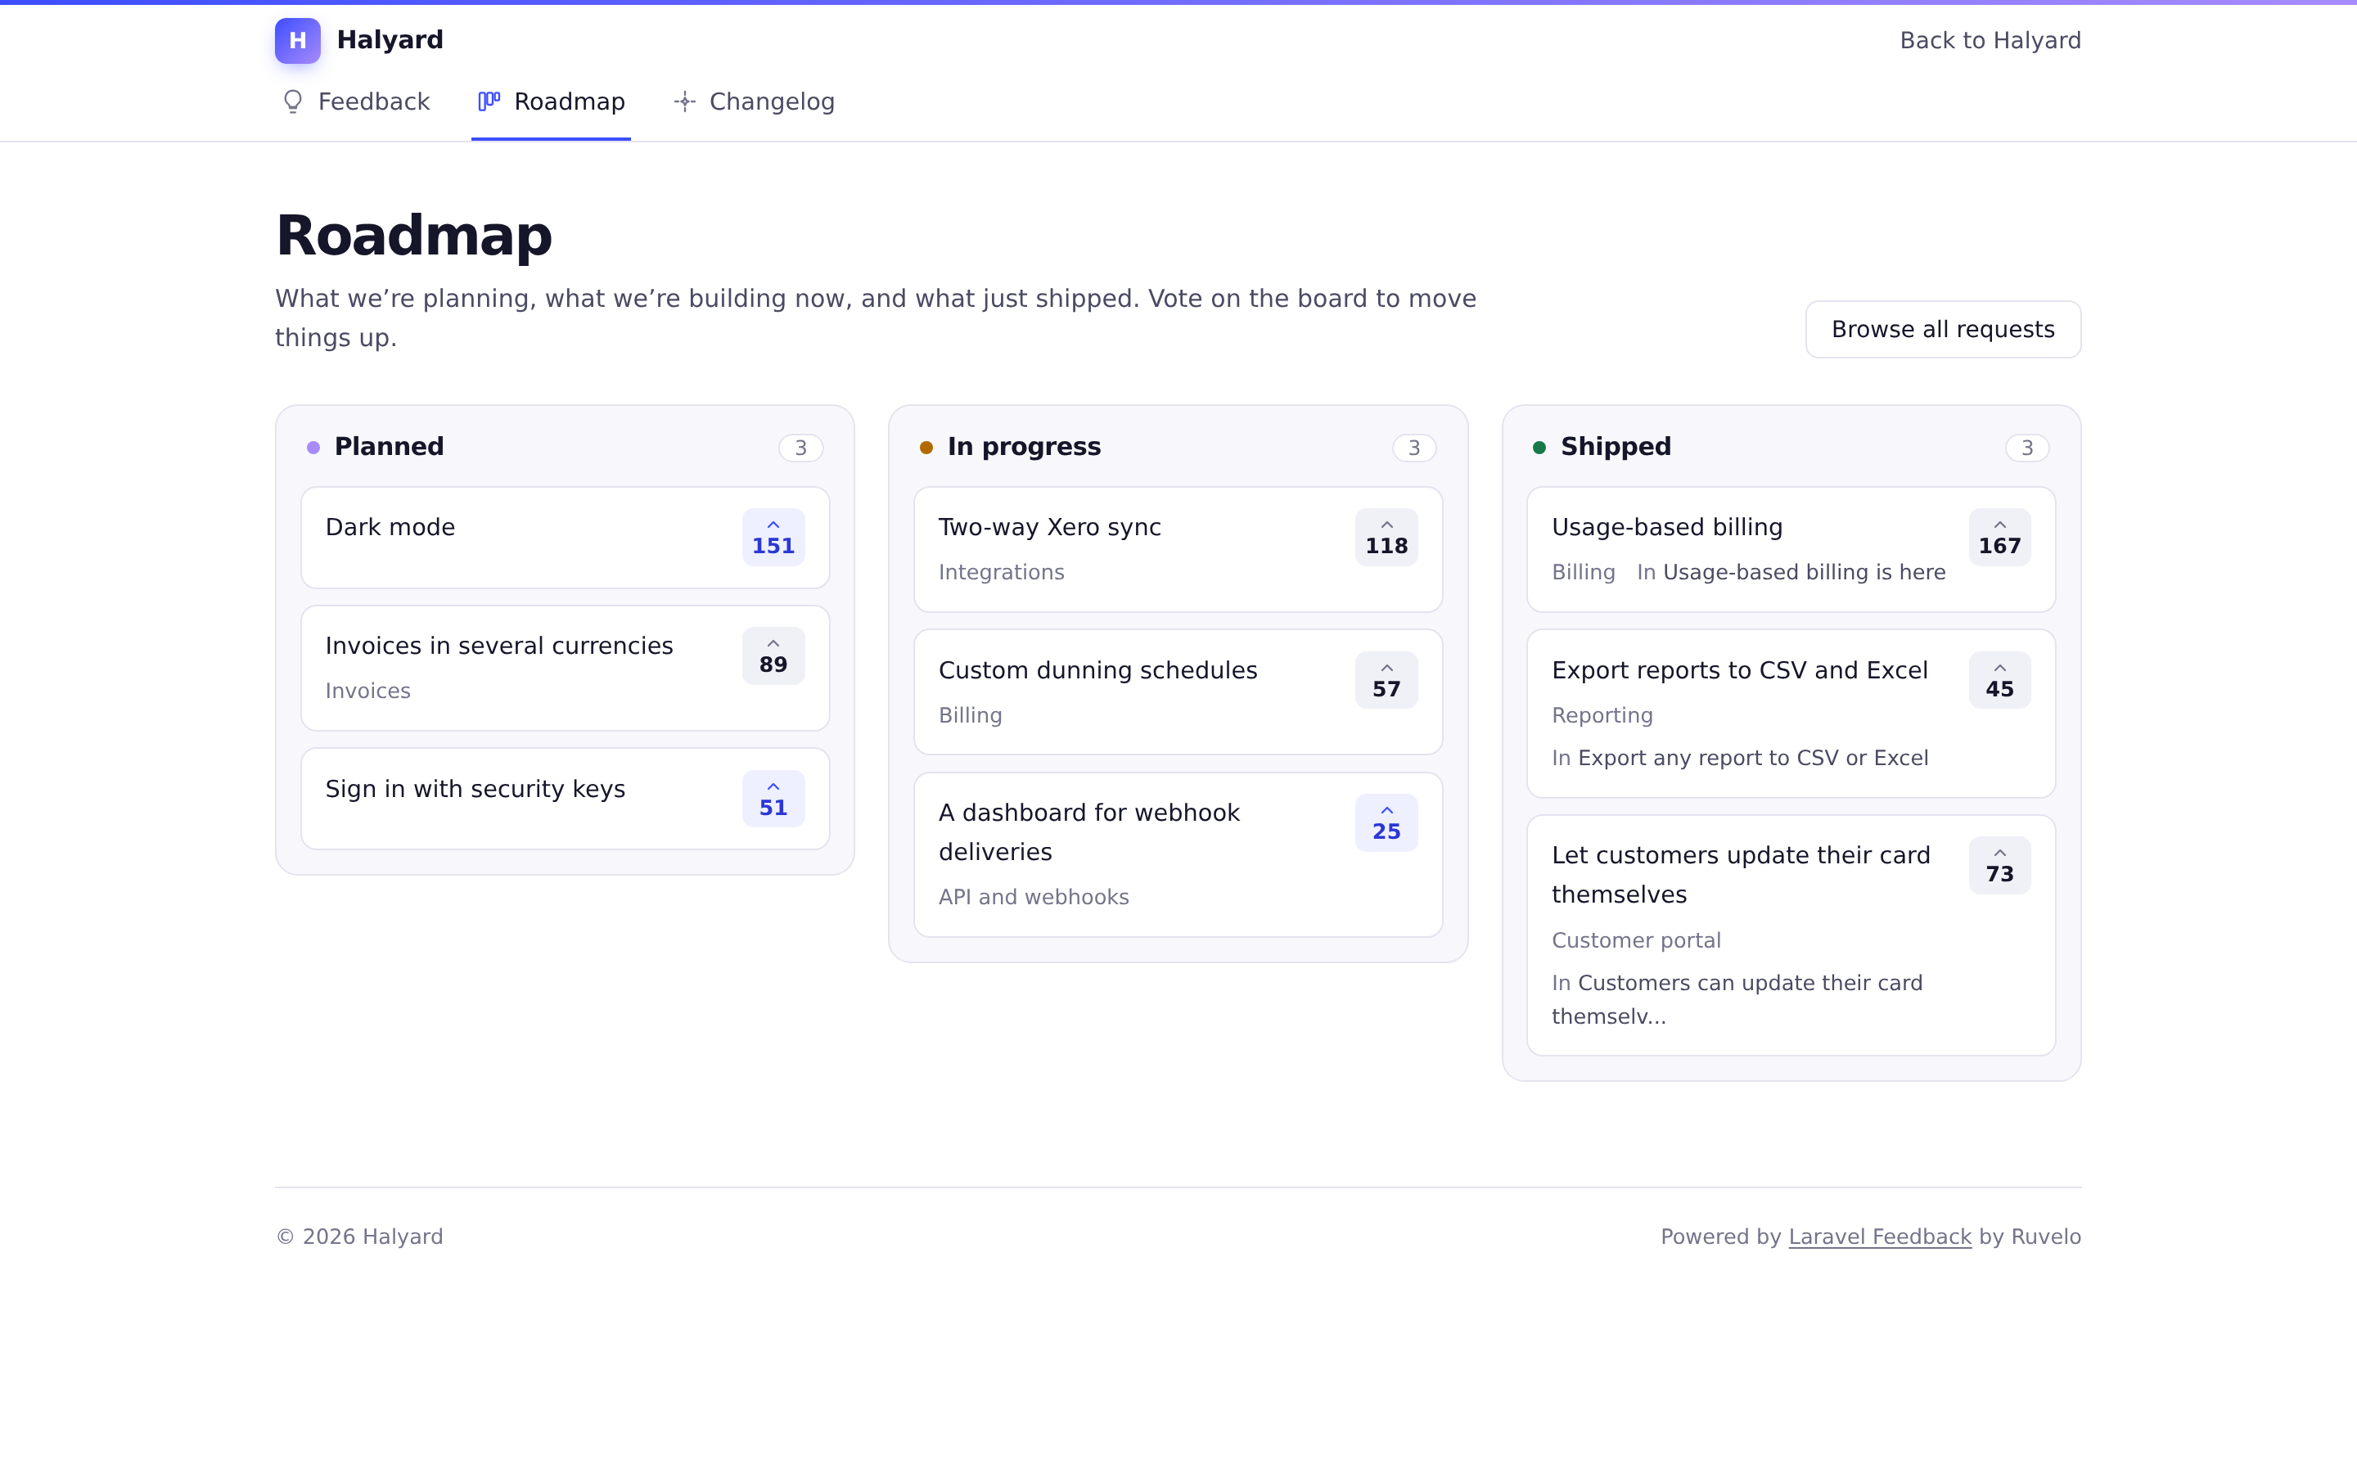Upvote Dark mode with 151 votes

(773, 537)
